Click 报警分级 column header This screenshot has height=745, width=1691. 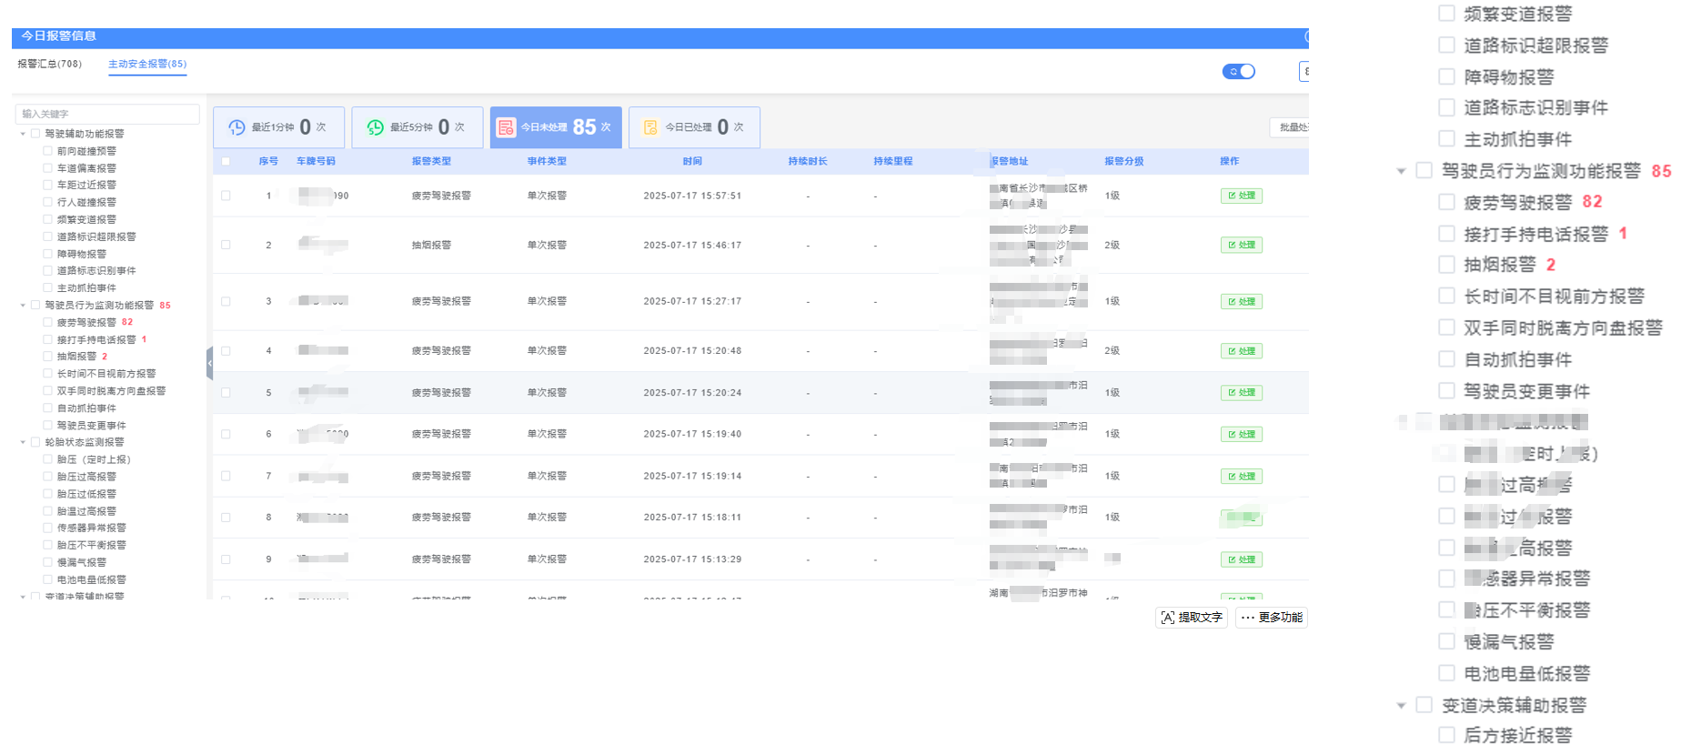coord(1124,161)
